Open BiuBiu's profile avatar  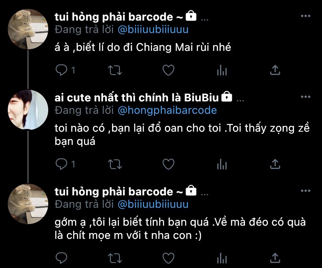coord(28,110)
